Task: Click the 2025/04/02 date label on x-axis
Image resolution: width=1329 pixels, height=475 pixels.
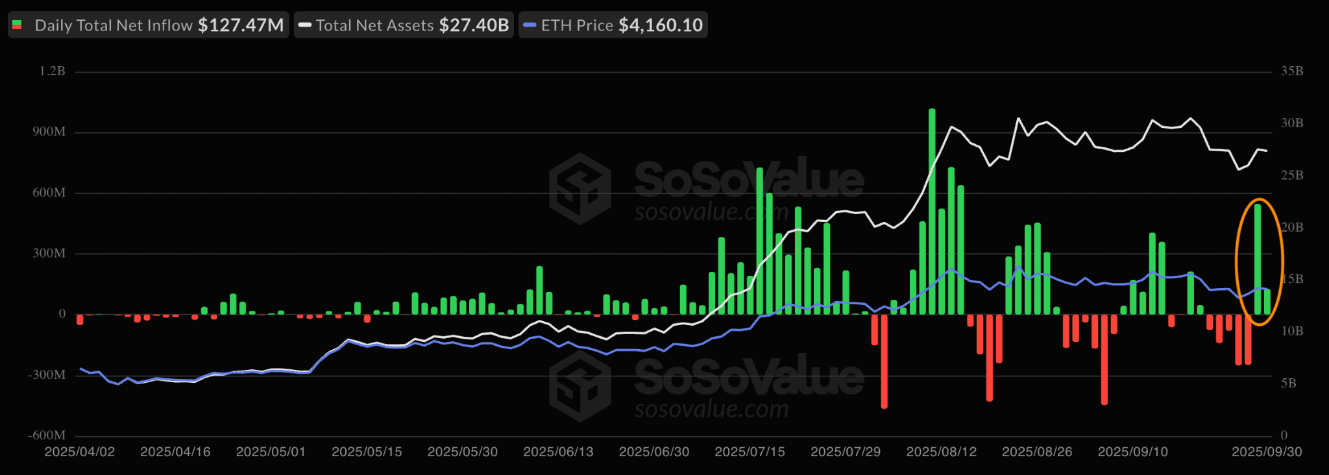Action: [79, 452]
